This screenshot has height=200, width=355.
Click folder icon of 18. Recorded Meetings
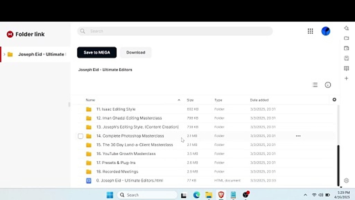88,171
